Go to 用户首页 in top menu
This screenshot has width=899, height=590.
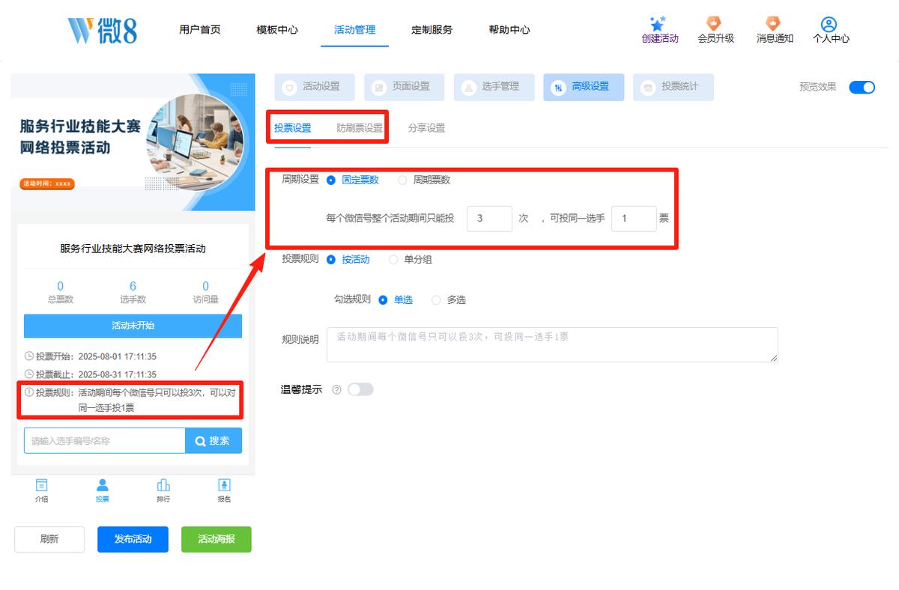(x=200, y=30)
